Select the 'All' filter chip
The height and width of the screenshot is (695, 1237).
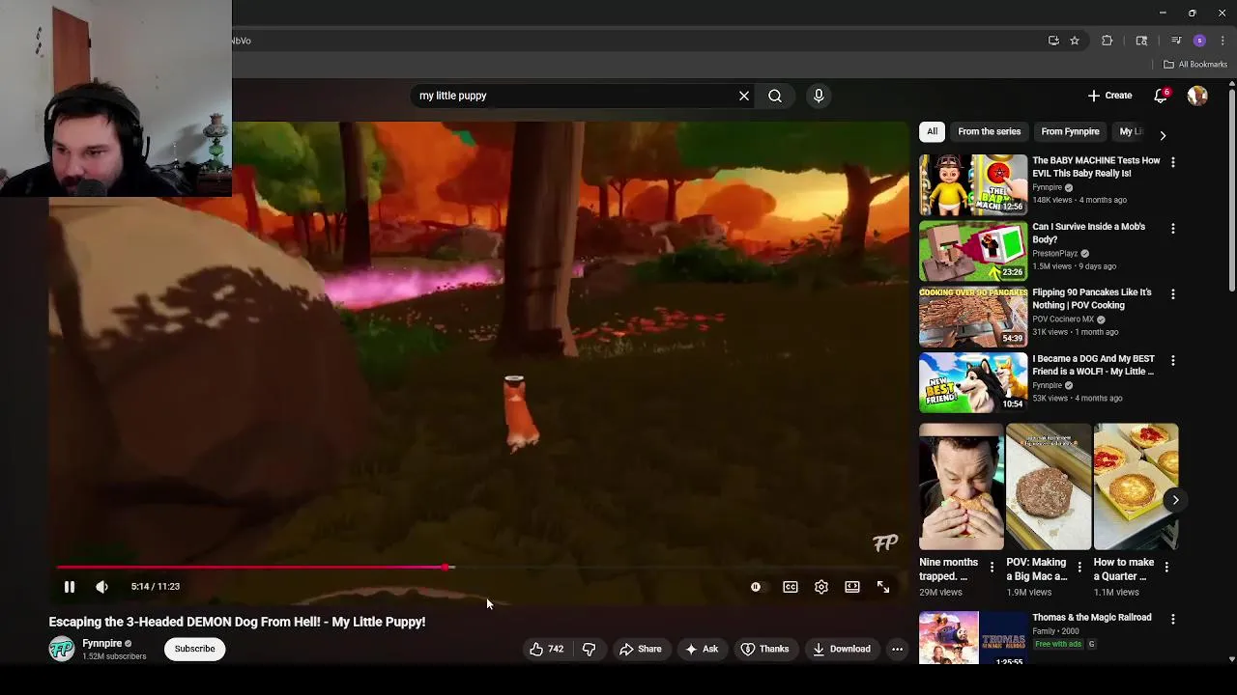tap(932, 131)
